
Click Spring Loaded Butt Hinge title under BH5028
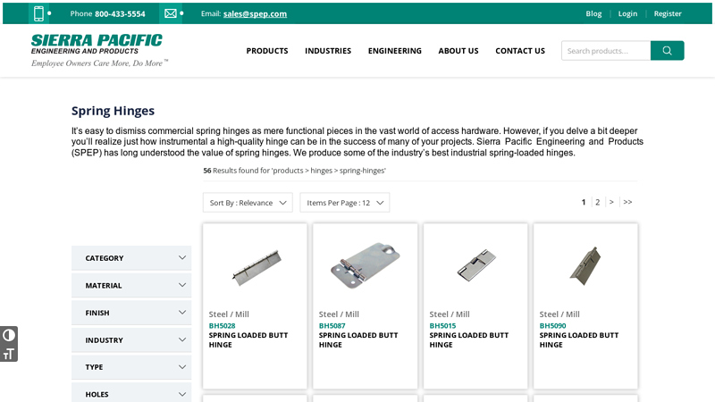pyautogui.click(x=248, y=340)
